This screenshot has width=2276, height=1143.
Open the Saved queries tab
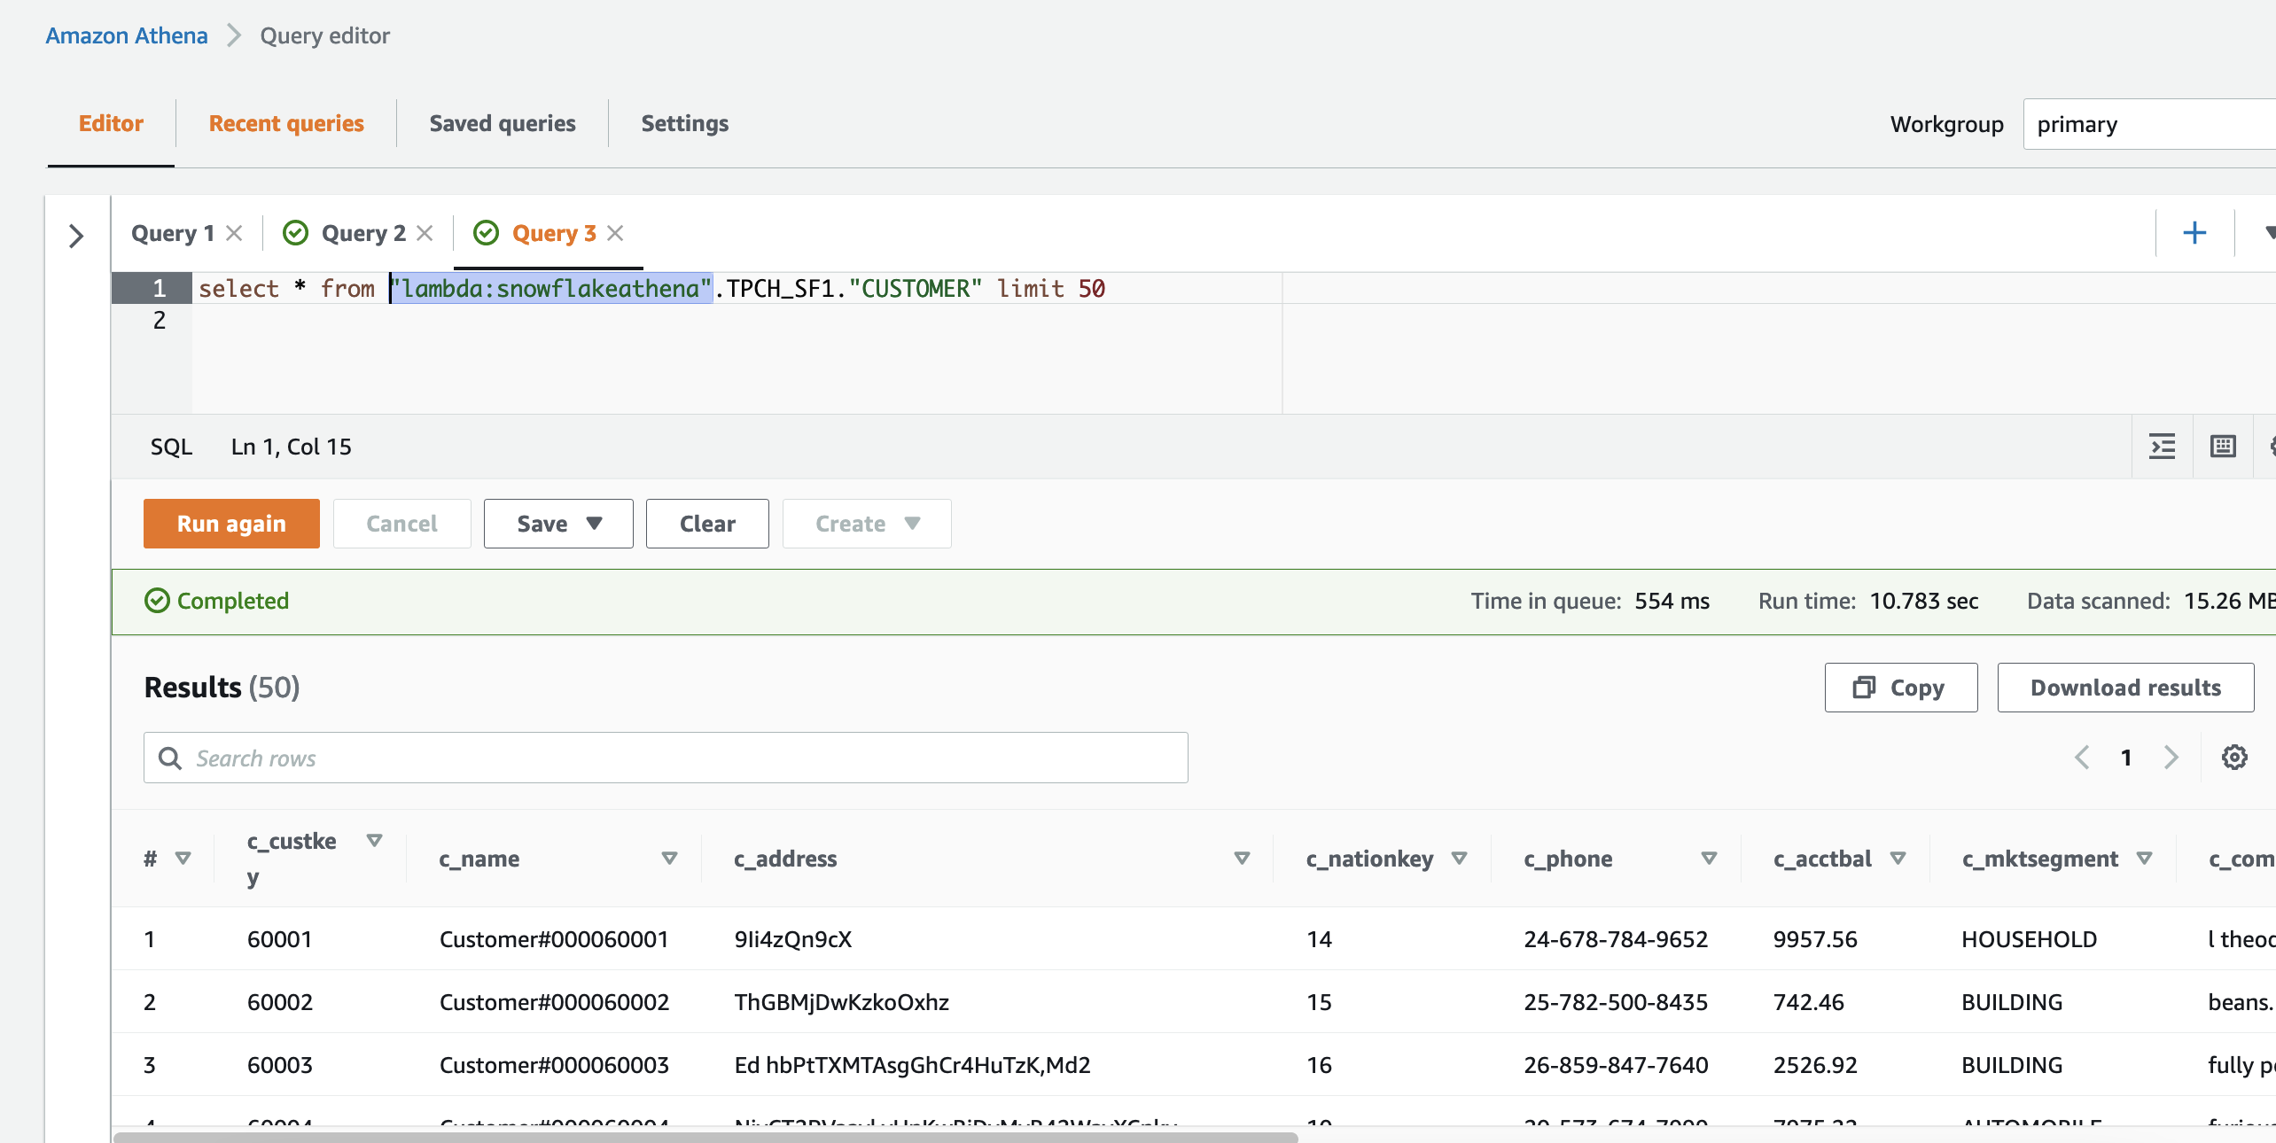pos(503,123)
